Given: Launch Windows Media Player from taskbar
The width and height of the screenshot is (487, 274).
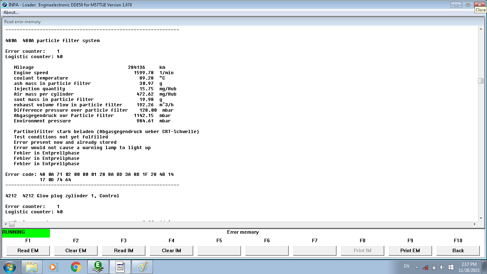Looking at the screenshot, I should [53, 267].
